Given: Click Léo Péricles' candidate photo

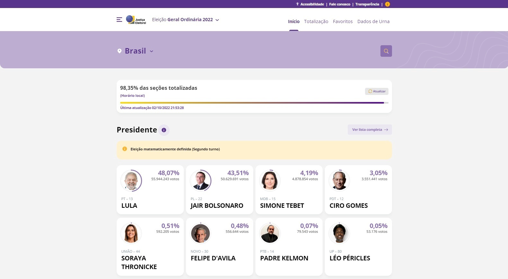Looking at the screenshot, I should click(339, 233).
